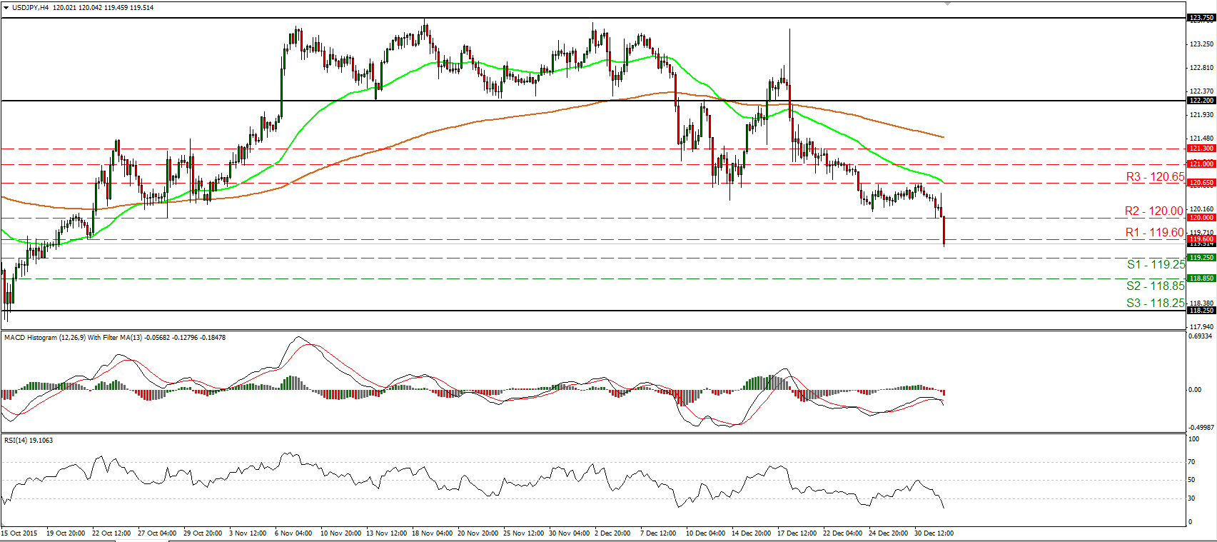The width and height of the screenshot is (1217, 542).
Task: Click the S3 - 118.25 support label
Action: point(1156,303)
